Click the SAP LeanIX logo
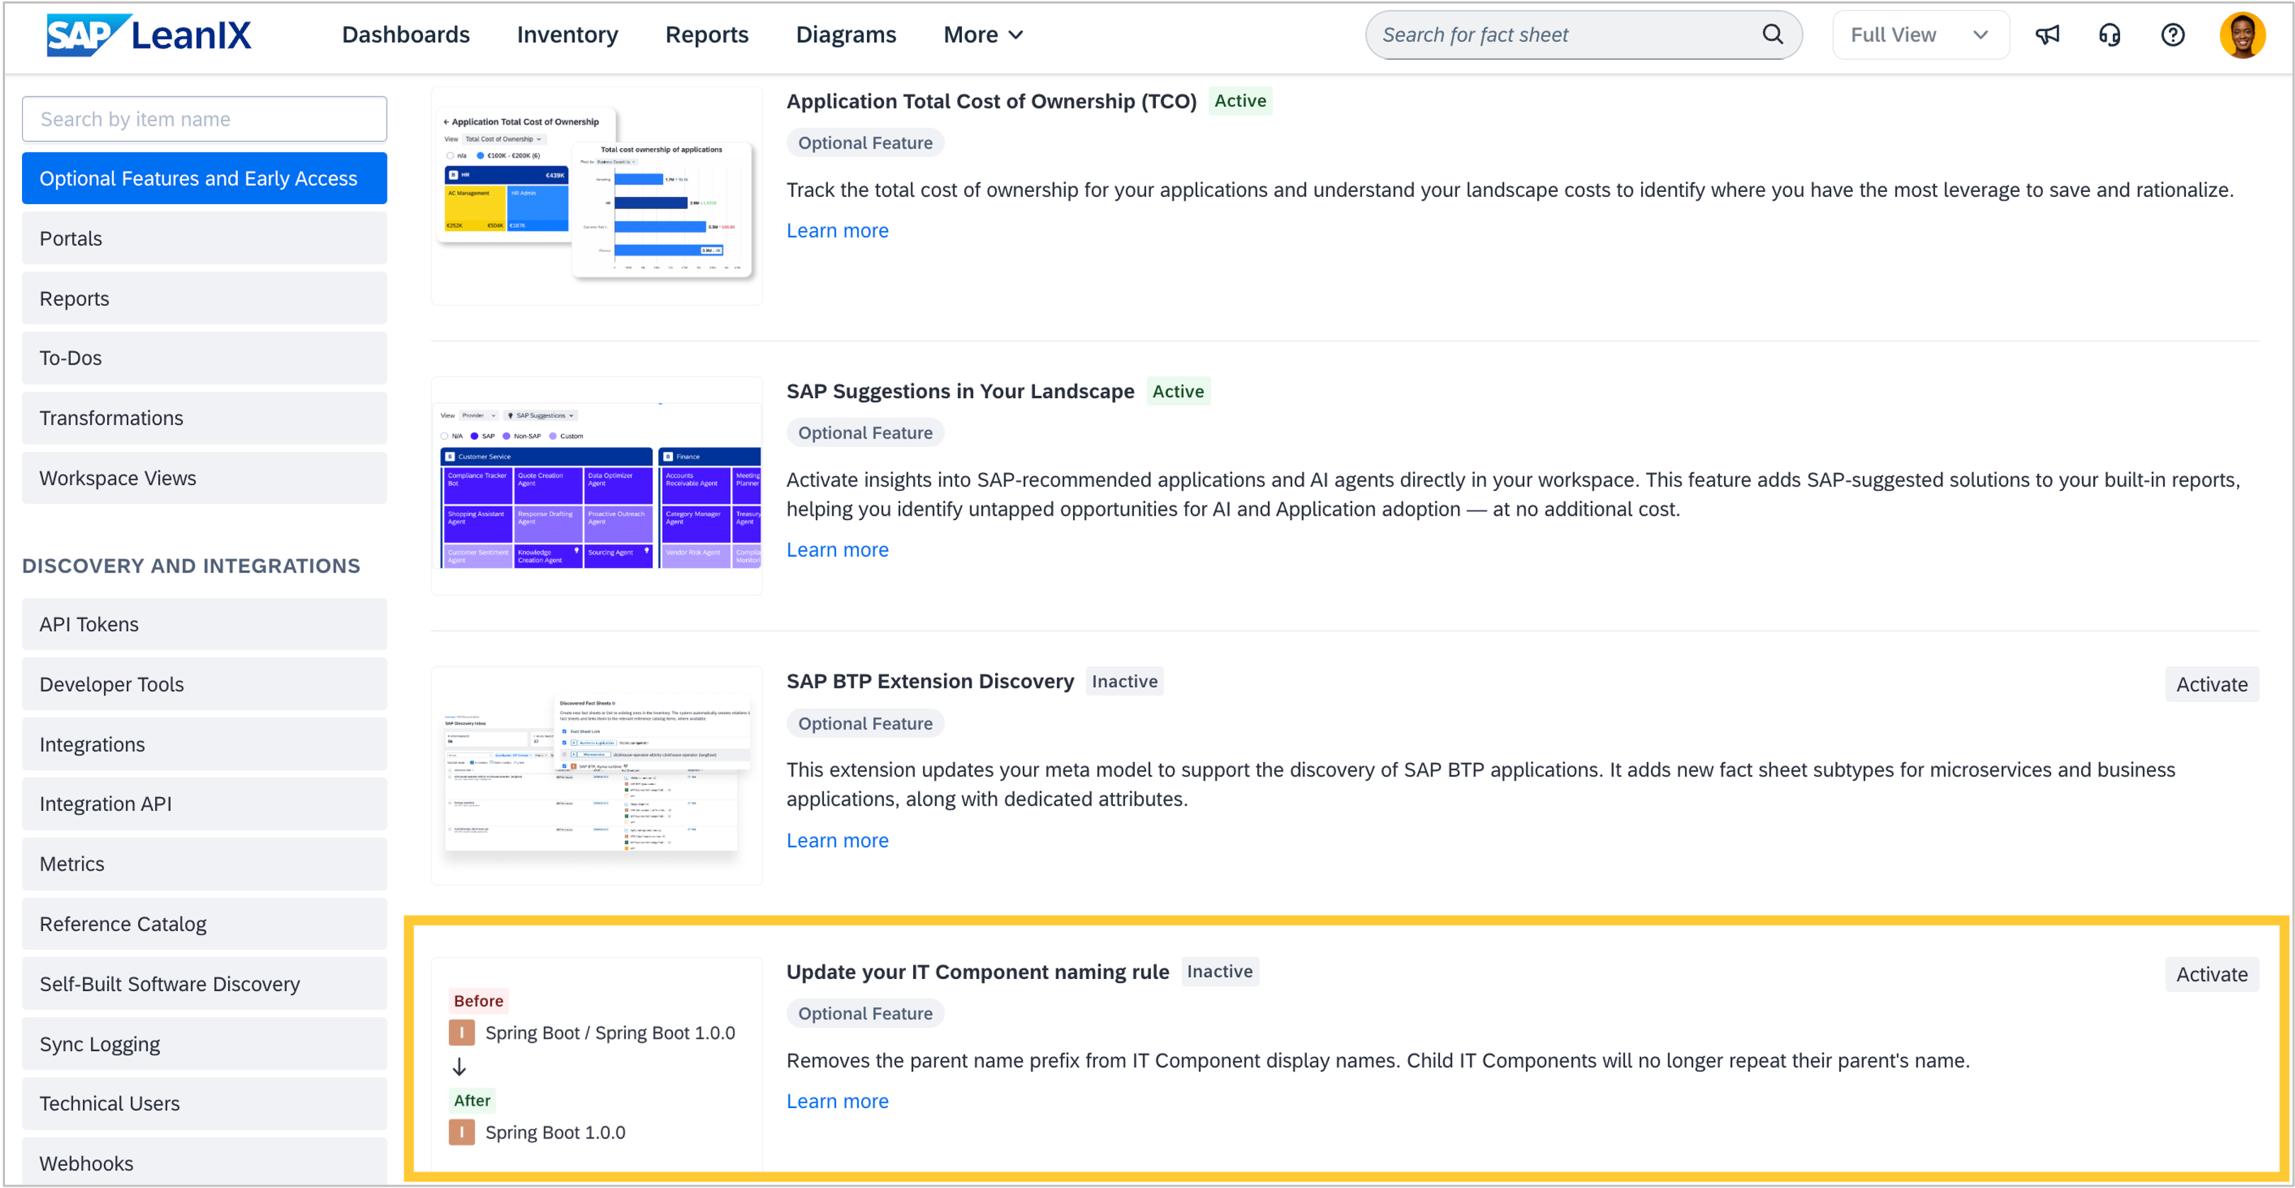This screenshot has height=1188, width=2295. [x=149, y=35]
